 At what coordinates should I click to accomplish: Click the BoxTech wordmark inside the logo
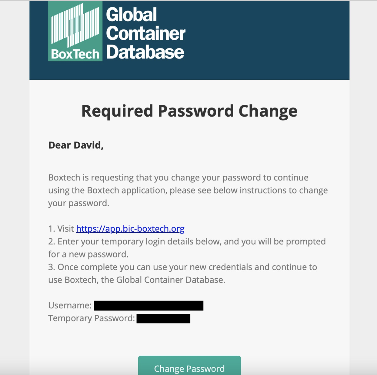pos(75,54)
